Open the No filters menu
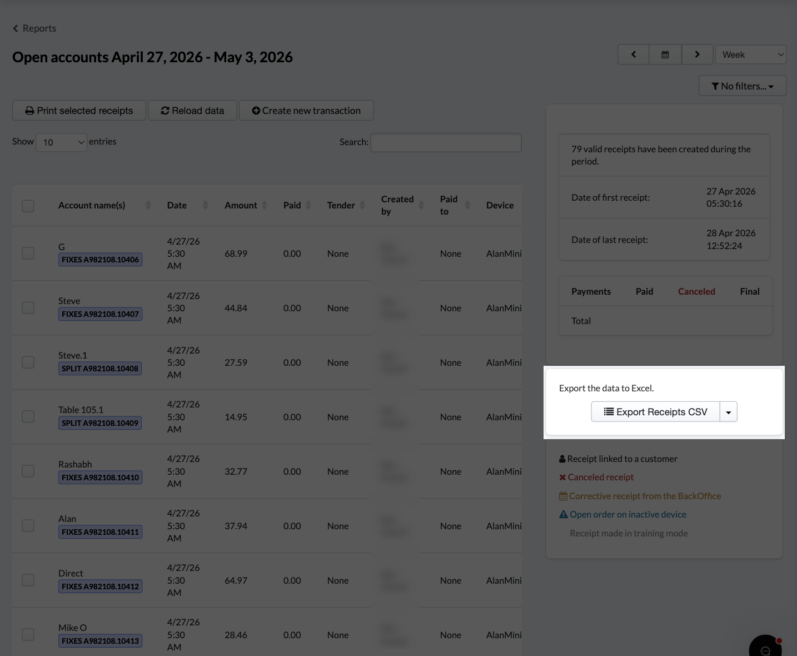The width and height of the screenshot is (797, 656). [x=742, y=86]
